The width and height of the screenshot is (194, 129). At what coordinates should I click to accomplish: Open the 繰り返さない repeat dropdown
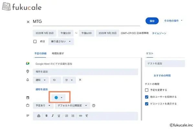point(61,41)
